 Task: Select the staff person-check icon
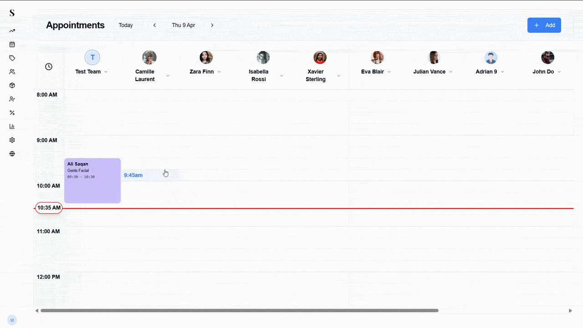click(12, 99)
